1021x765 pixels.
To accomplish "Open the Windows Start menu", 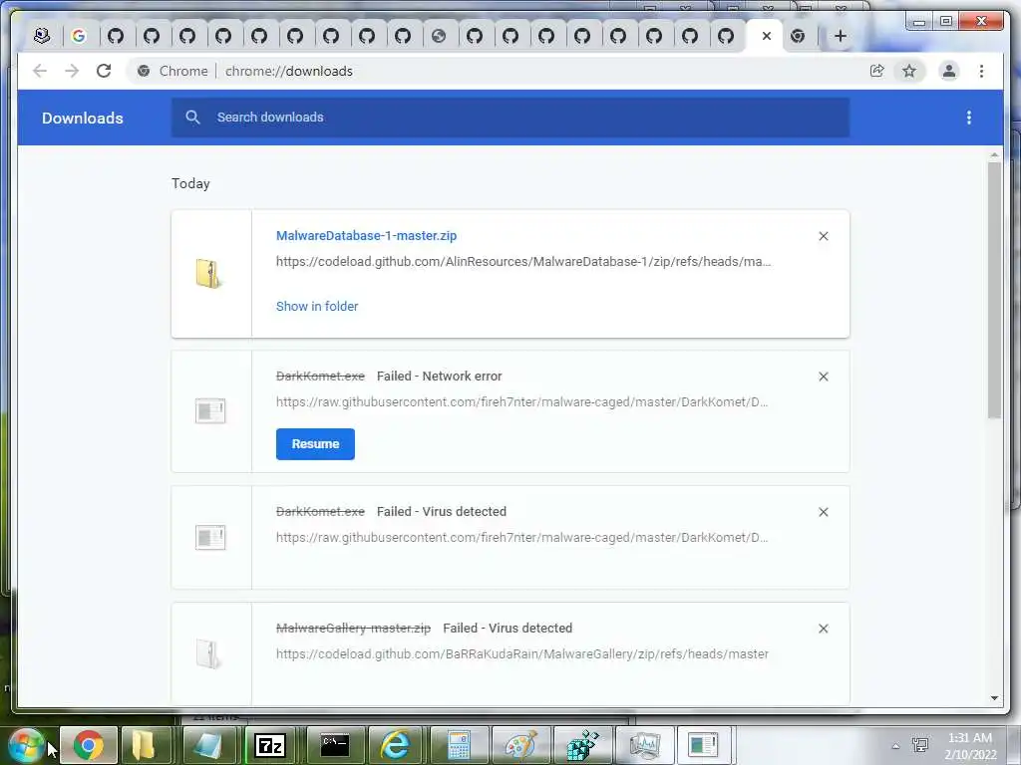I will (27, 745).
